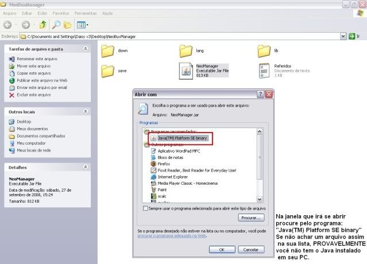Select scalc in program list
The width and height of the screenshot is (367, 264).
coord(162,196)
